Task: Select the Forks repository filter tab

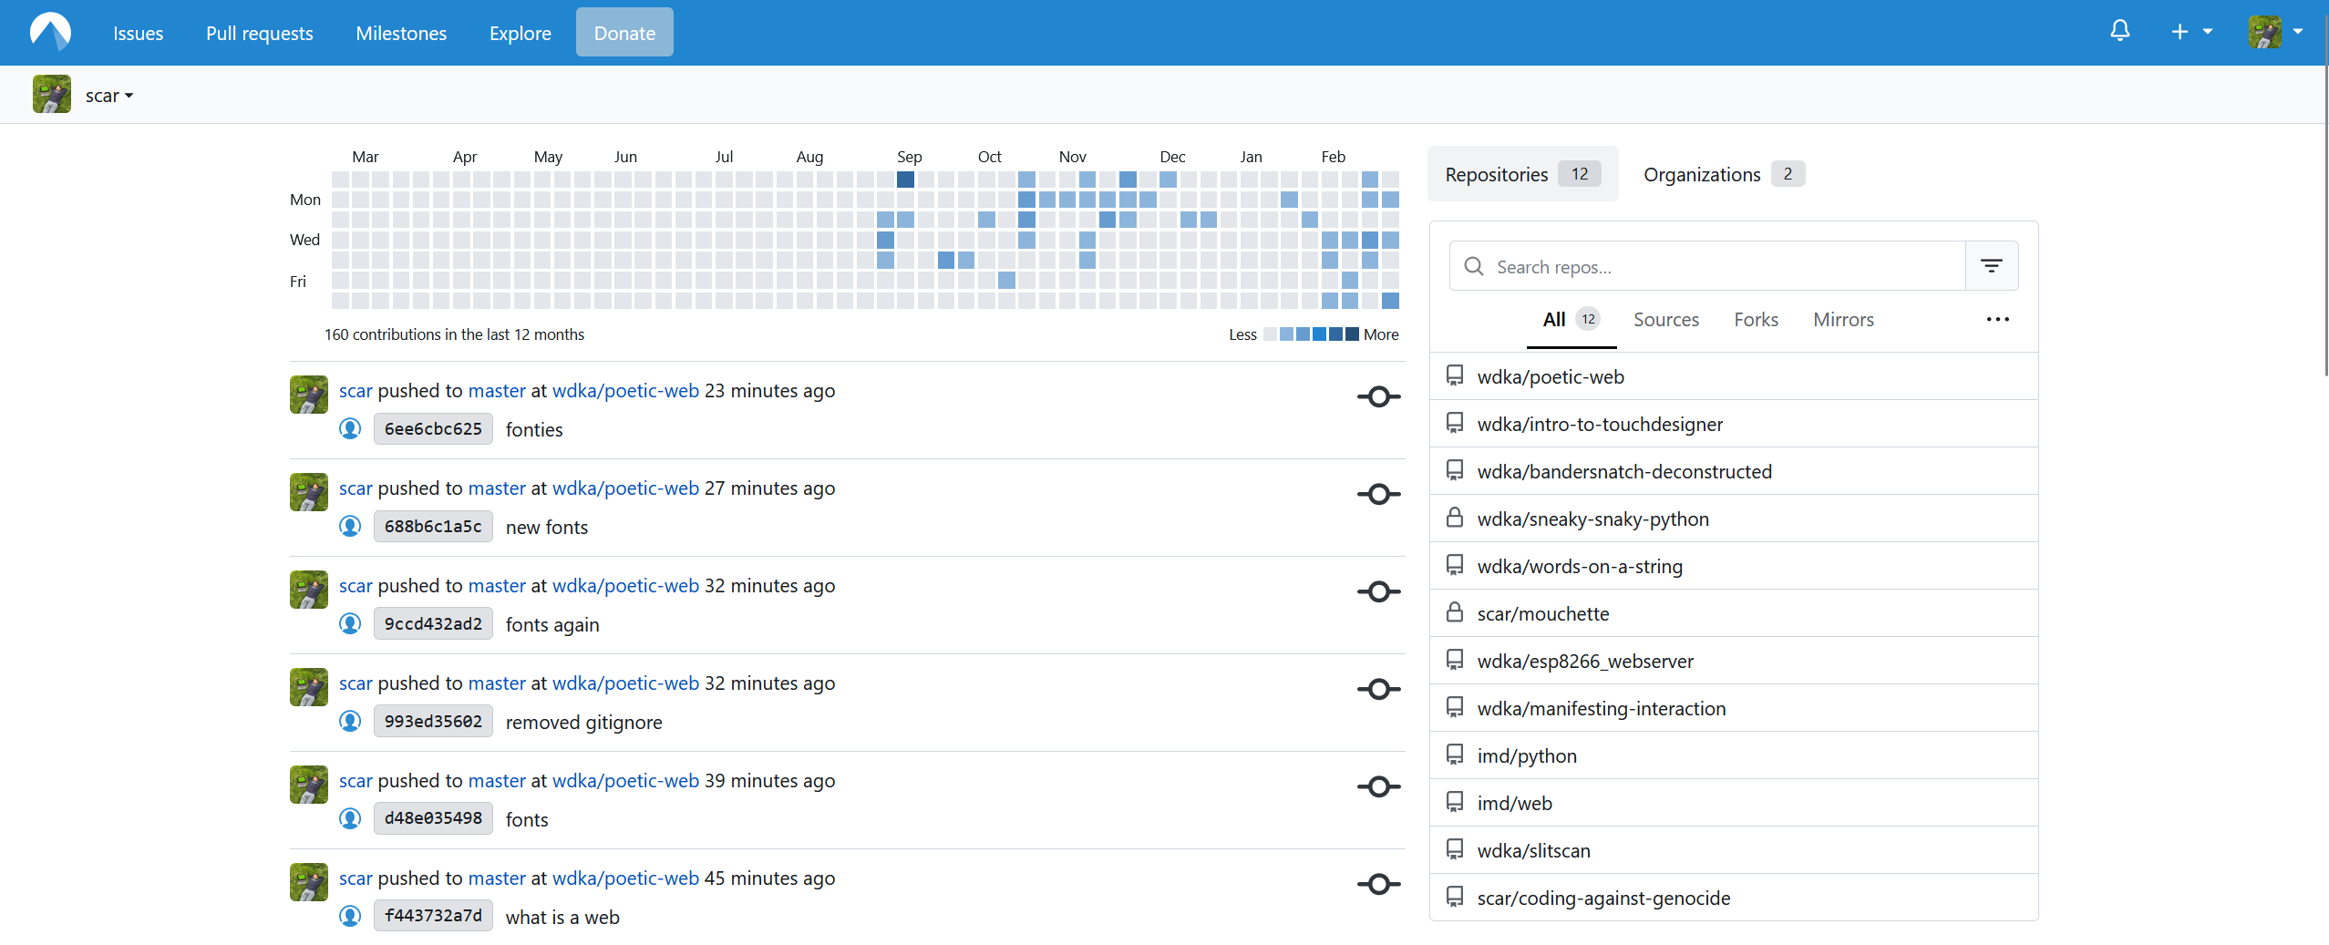Action: click(x=1756, y=320)
